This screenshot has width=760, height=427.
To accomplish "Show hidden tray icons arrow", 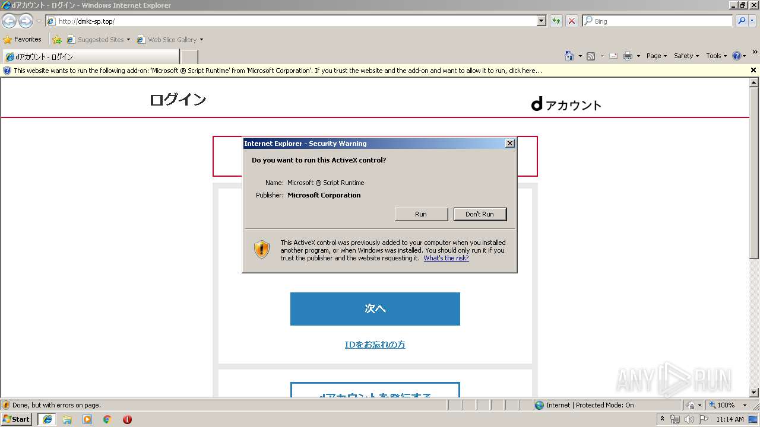I will click(663, 419).
